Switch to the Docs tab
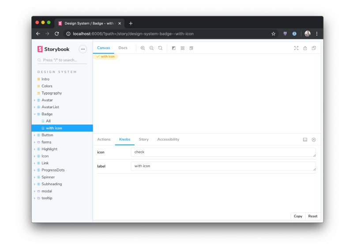Screen dimensions: 353x250 pyautogui.click(x=123, y=48)
